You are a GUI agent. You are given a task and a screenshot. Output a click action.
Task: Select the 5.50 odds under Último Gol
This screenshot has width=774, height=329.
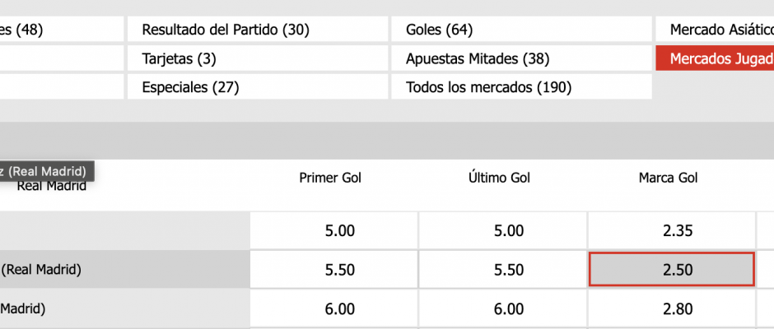pos(503,270)
